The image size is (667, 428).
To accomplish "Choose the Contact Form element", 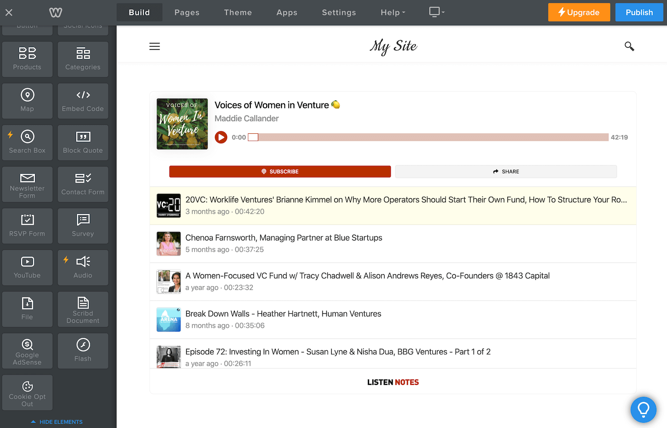I will (83, 184).
